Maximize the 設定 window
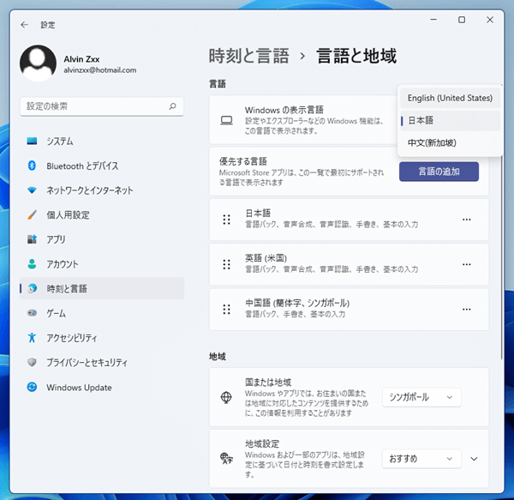514x500 pixels. coord(462,20)
